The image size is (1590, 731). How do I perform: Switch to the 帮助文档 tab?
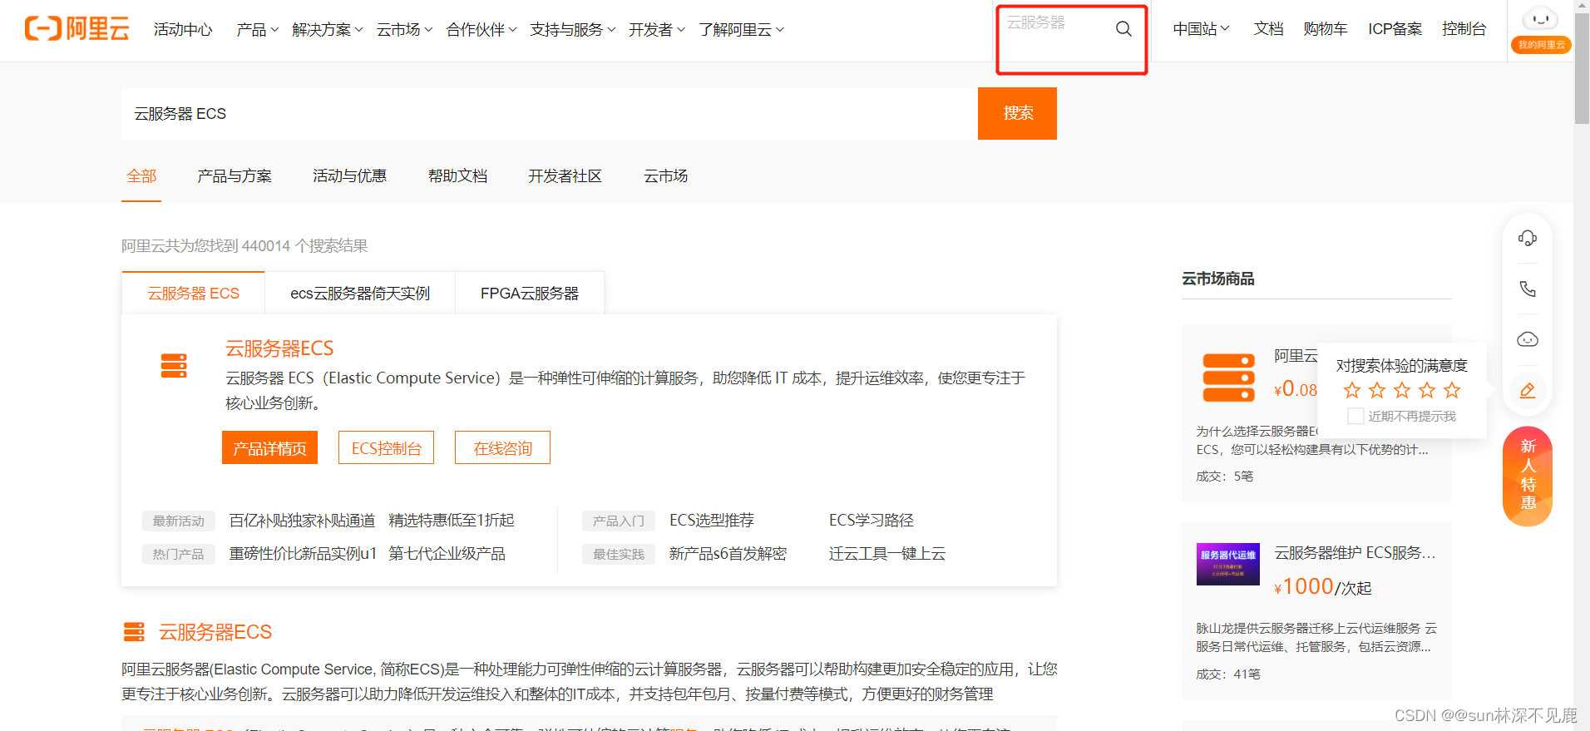coord(457,176)
